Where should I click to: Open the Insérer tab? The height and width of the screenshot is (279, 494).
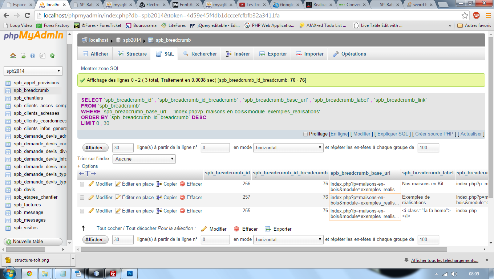pyautogui.click(x=238, y=54)
